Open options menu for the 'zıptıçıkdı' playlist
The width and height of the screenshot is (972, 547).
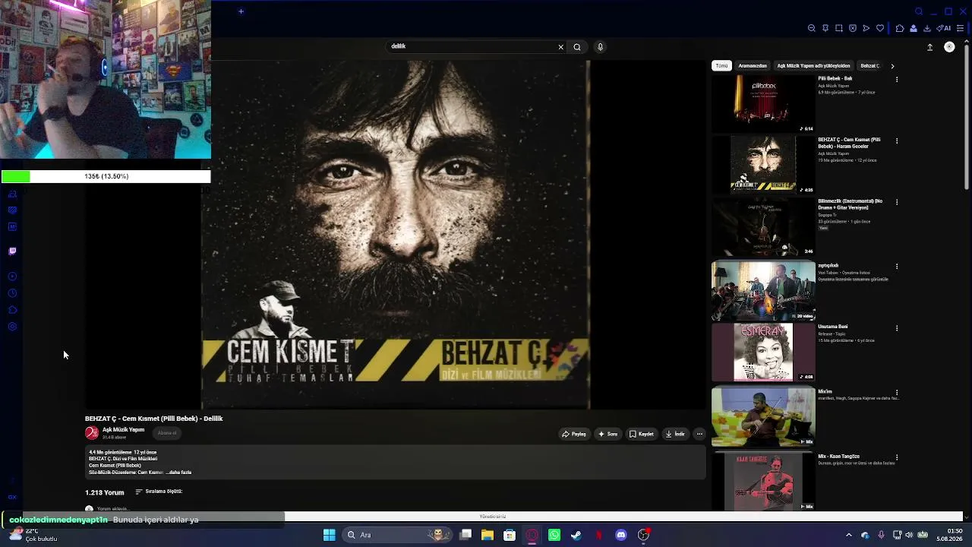coord(897,267)
